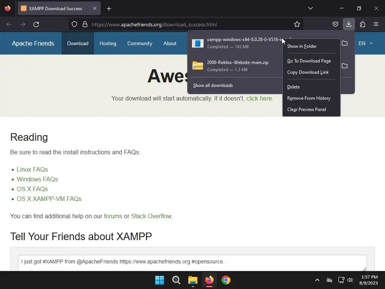
Task: Click the xampp installer file icon
Action: click(198, 43)
